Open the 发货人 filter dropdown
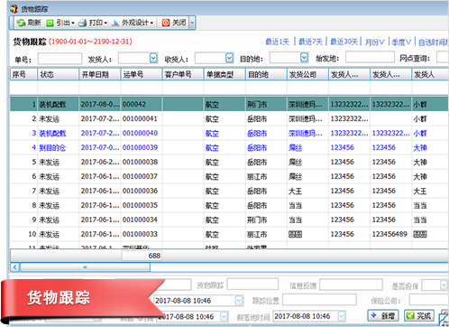449x327 pixels. pos(153,58)
